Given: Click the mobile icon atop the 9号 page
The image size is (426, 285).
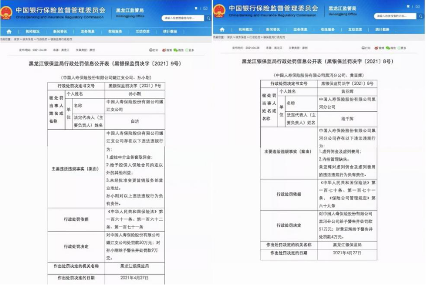Looking at the screenshot, I should click(x=196, y=8).
